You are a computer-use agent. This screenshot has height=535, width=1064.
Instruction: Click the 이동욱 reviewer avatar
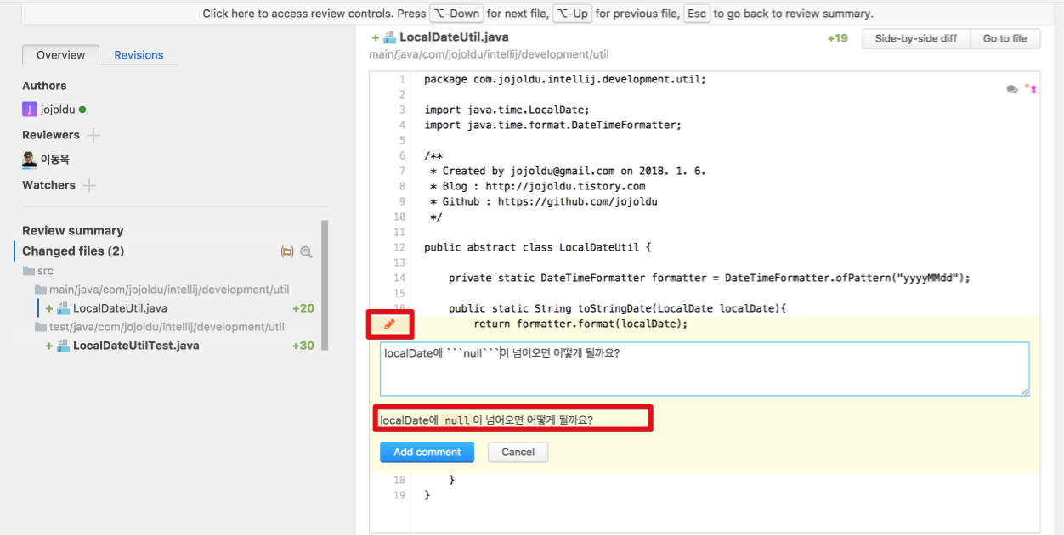[x=30, y=159]
